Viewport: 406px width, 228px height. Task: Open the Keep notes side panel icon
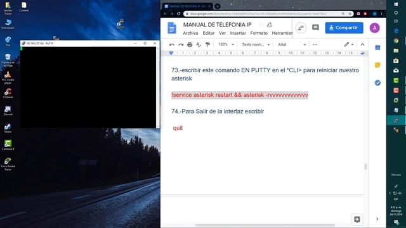click(377, 65)
